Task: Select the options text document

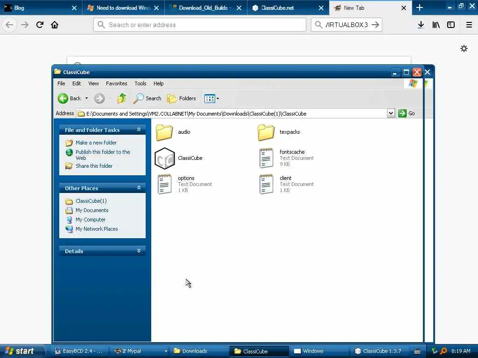Action: (164, 184)
